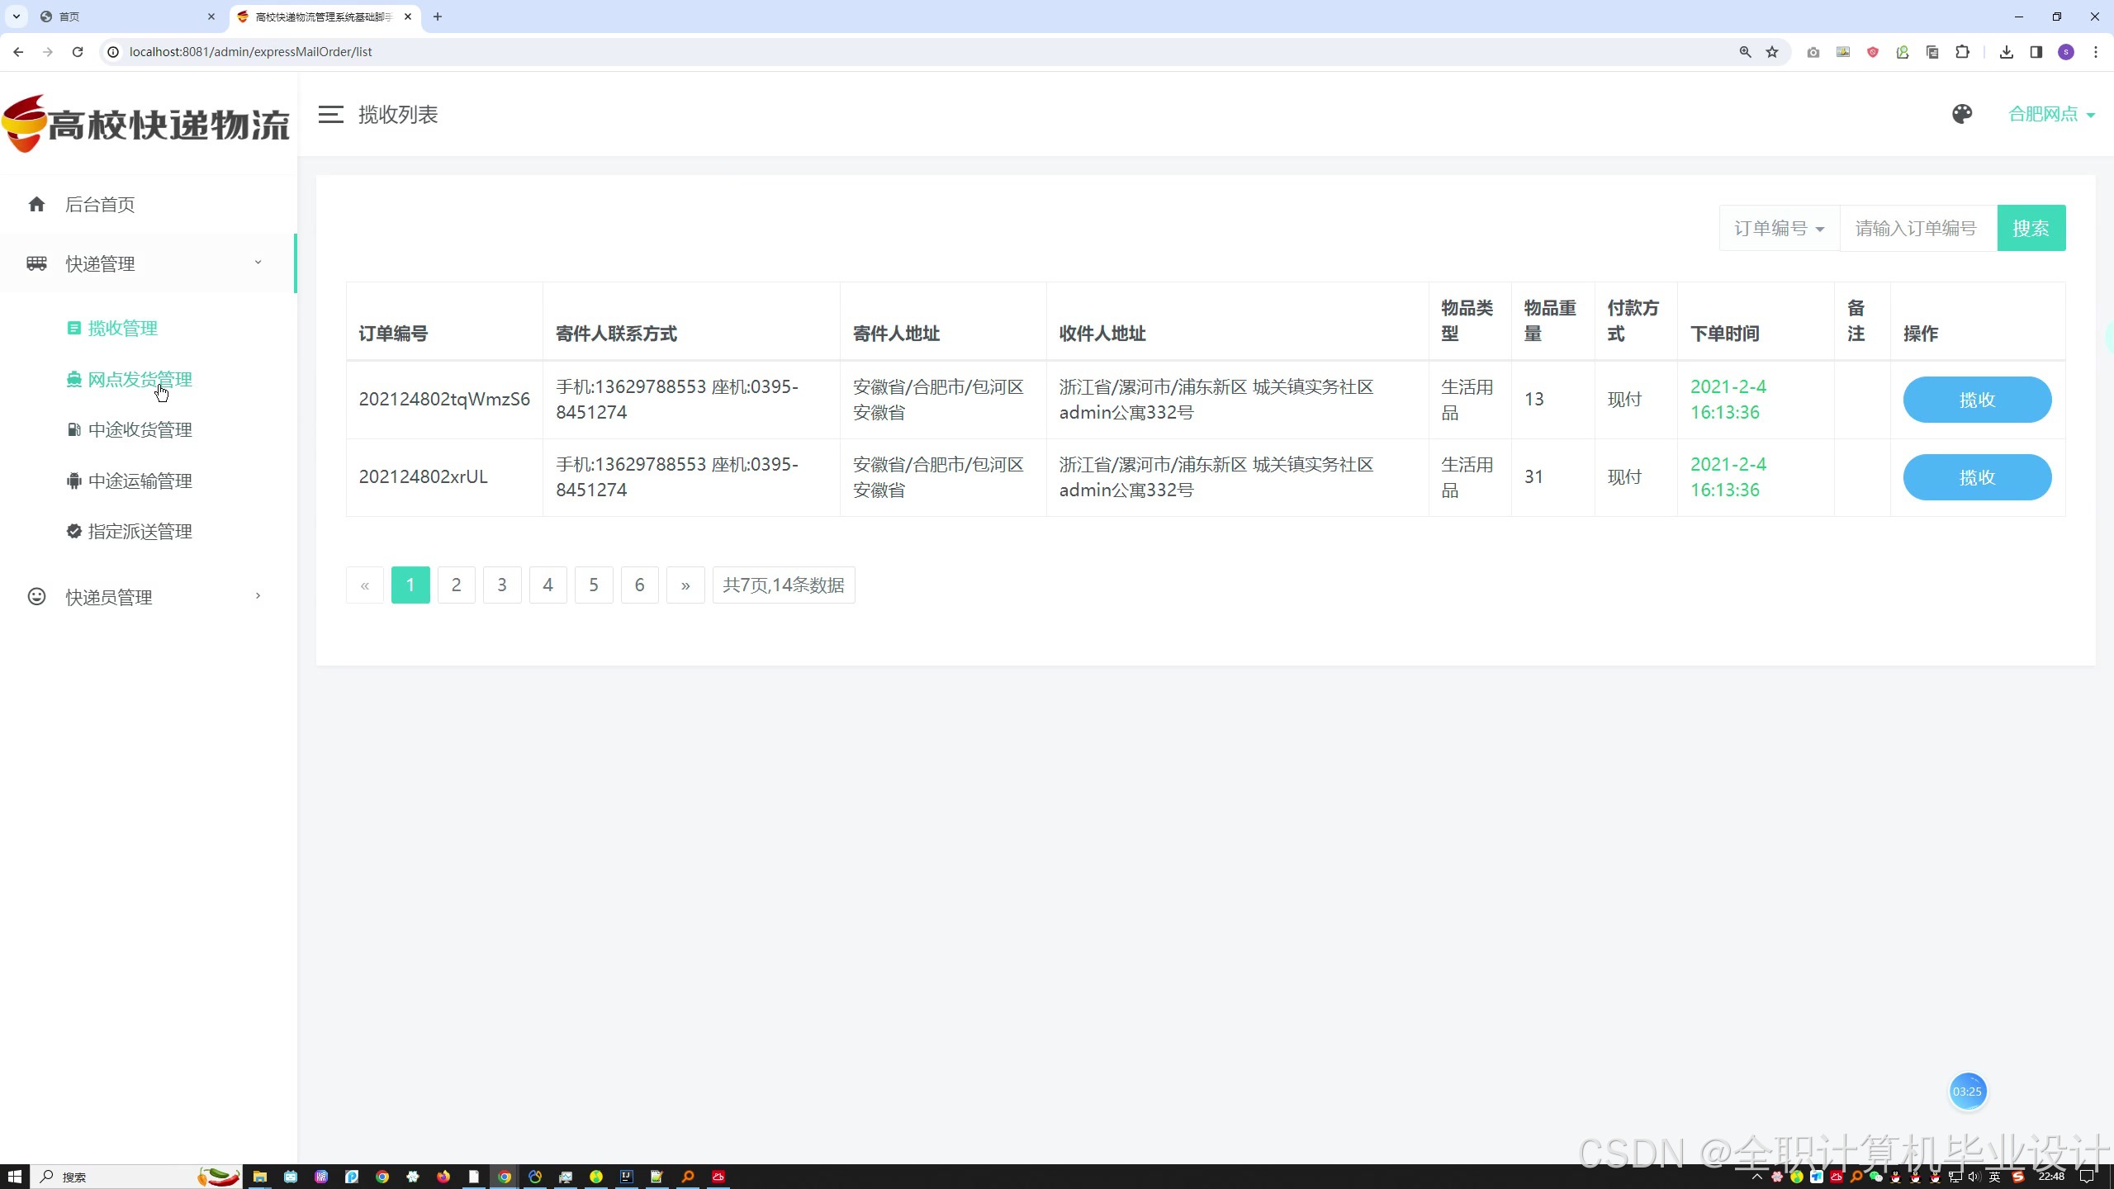Click the browser bookmark star icon
This screenshot has height=1189, width=2114.
coord(1772,51)
